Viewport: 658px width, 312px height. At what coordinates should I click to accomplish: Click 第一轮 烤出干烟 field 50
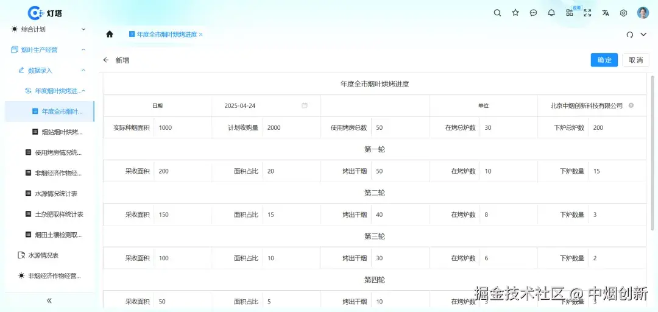click(400, 171)
